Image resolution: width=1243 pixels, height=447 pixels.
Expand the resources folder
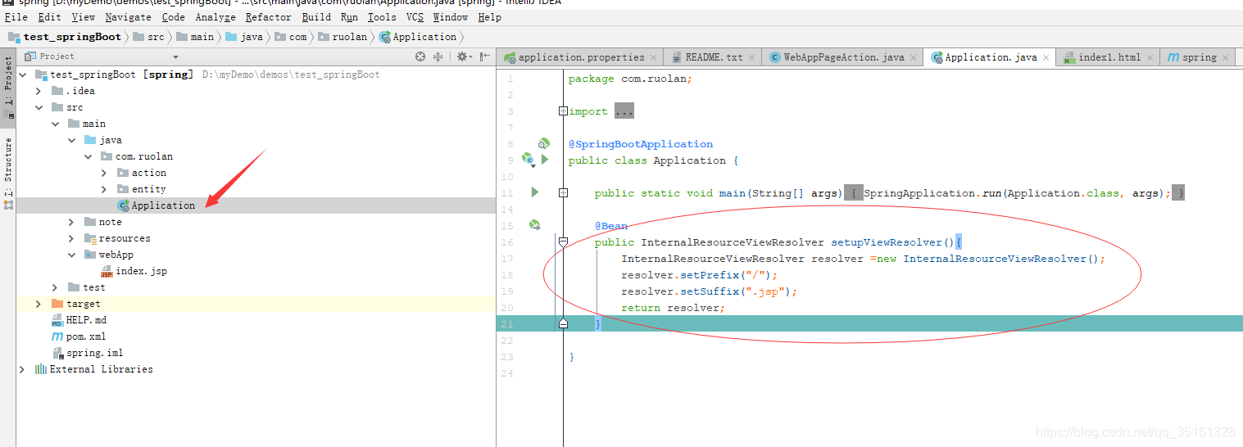pyautogui.click(x=71, y=238)
